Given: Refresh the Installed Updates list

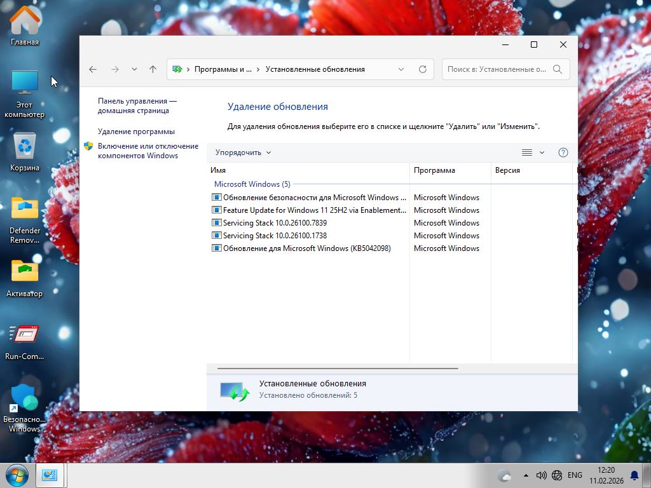Looking at the screenshot, I should [x=422, y=69].
